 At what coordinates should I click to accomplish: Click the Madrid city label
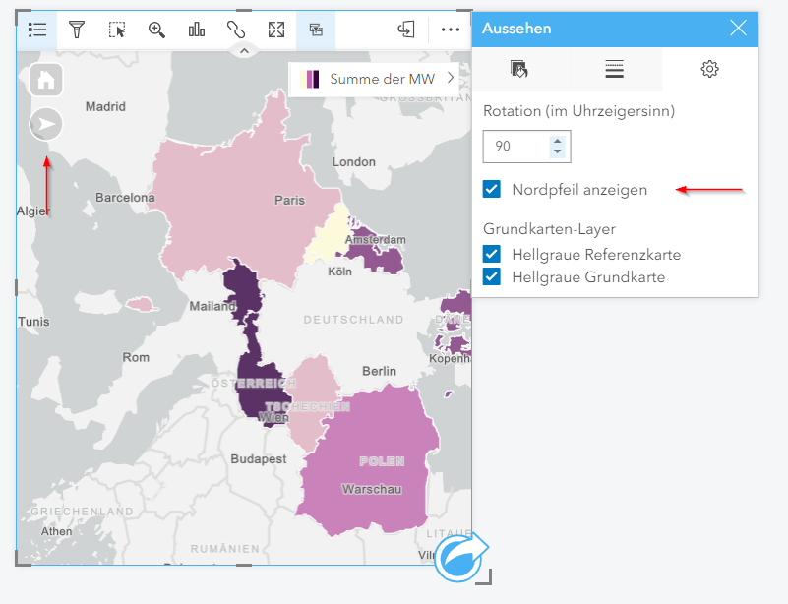coord(105,106)
